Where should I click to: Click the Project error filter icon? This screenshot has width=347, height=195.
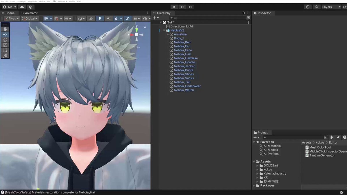(345, 138)
